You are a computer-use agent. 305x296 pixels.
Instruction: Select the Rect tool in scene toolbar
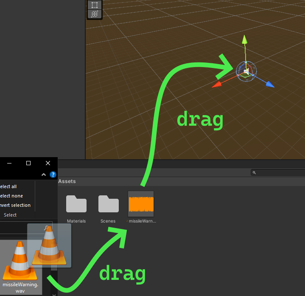(94, 5)
